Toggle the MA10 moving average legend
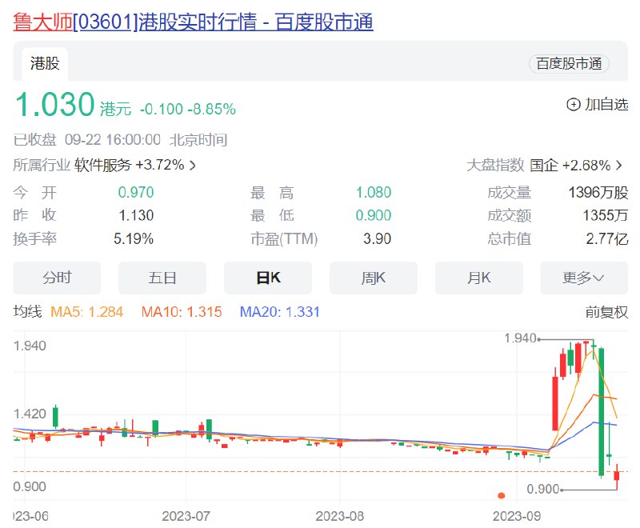Image resolution: width=640 pixels, height=528 pixels. pos(182,312)
